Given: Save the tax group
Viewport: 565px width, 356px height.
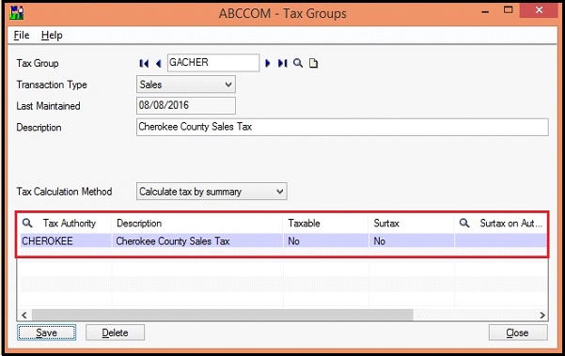Looking at the screenshot, I should point(46,333).
